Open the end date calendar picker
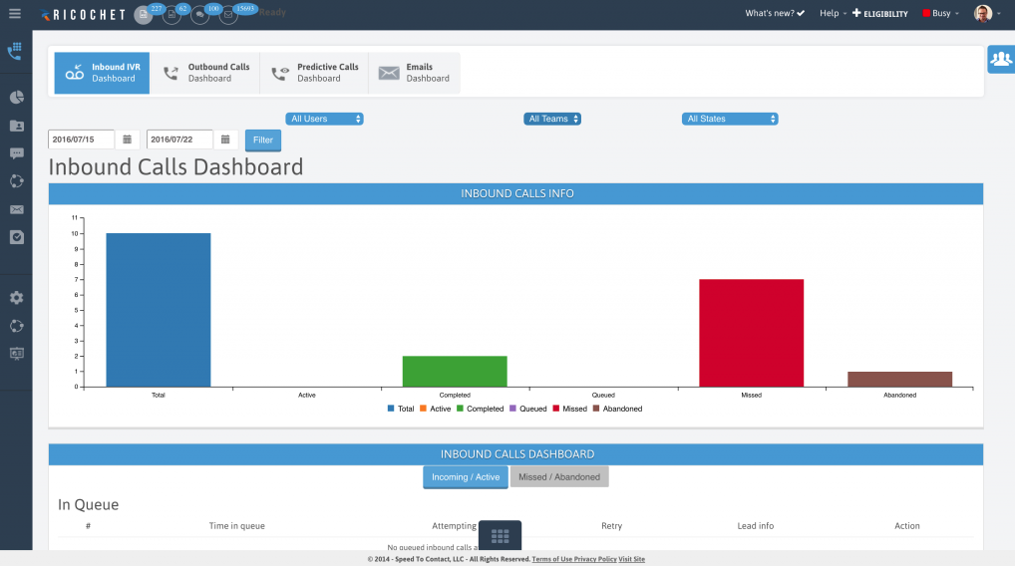1015x566 pixels. pos(225,140)
